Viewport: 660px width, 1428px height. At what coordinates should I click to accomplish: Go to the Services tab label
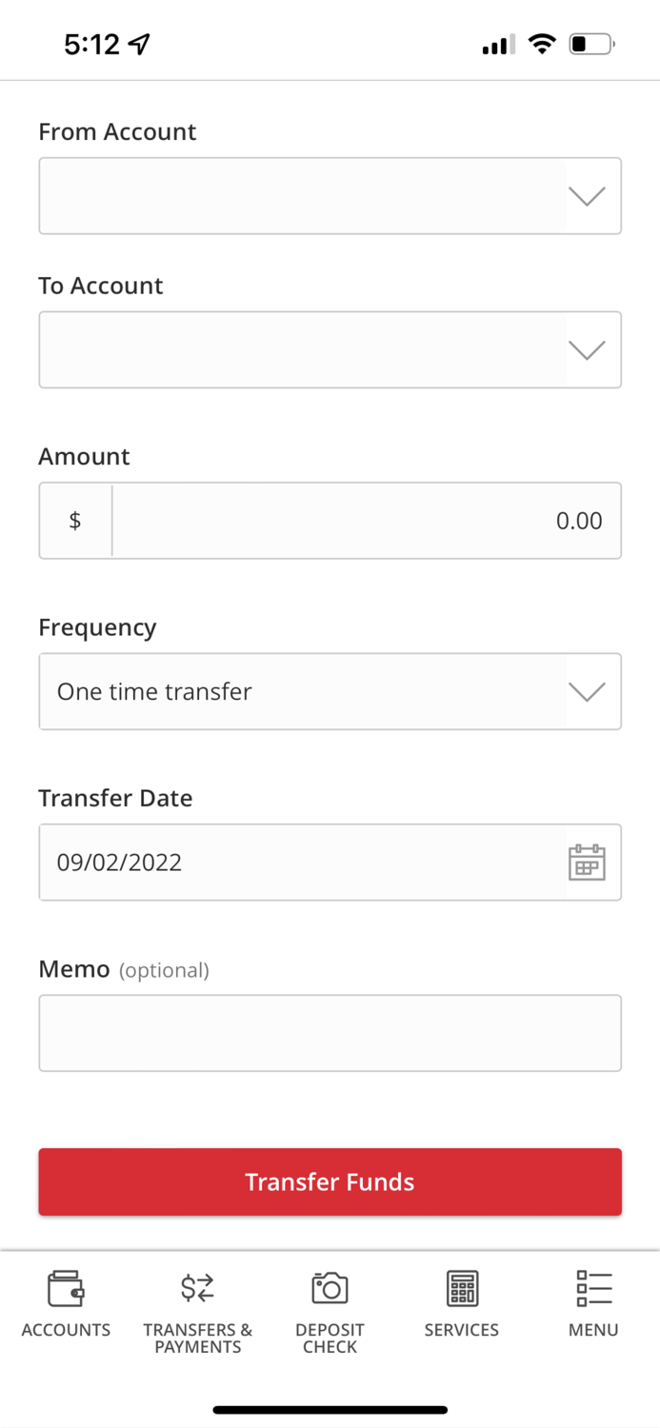click(x=462, y=1330)
